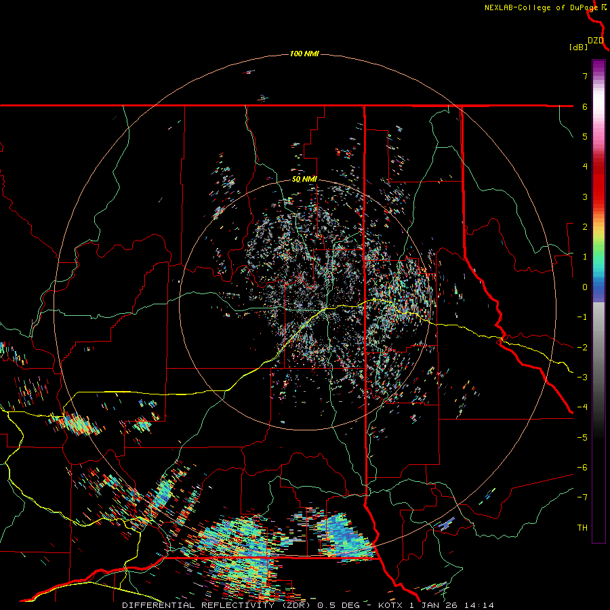Image resolution: width=610 pixels, height=610 pixels.
Task: Click the -1 dB tick label
Action: click(x=582, y=317)
